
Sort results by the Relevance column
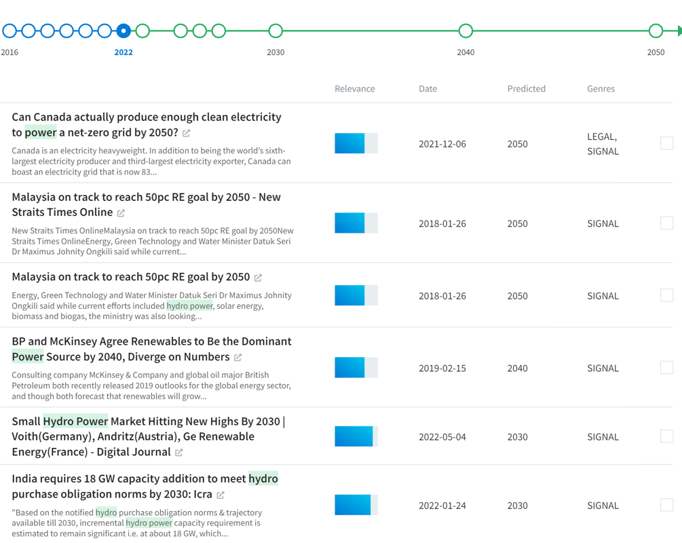pyautogui.click(x=354, y=88)
